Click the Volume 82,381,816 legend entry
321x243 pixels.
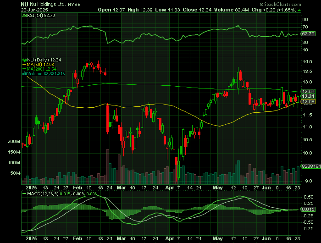(46, 74)
